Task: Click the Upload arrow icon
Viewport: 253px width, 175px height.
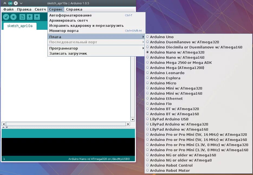Action: pos(13,17)
